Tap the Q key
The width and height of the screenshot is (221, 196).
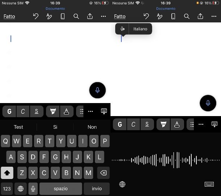click(x=5, y=141)
